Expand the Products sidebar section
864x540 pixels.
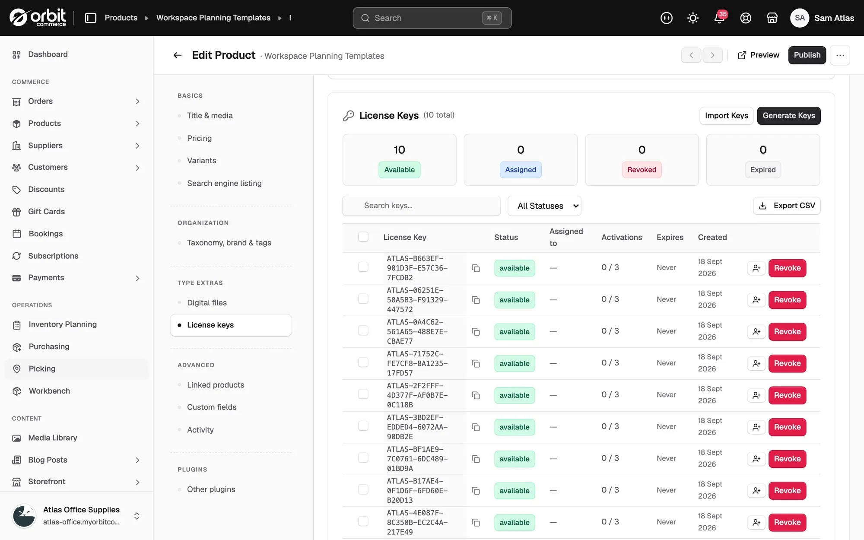[137, 124]
